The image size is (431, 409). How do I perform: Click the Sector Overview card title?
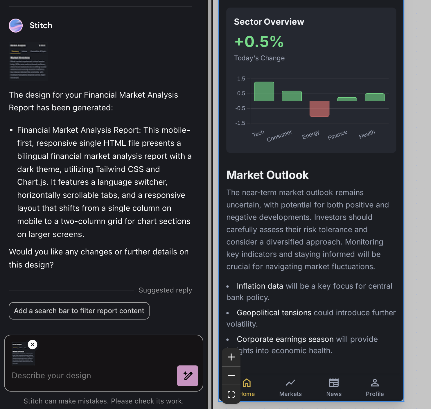269,22
